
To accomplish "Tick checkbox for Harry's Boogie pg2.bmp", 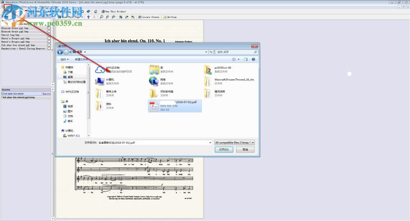I will tap(49, 41).
